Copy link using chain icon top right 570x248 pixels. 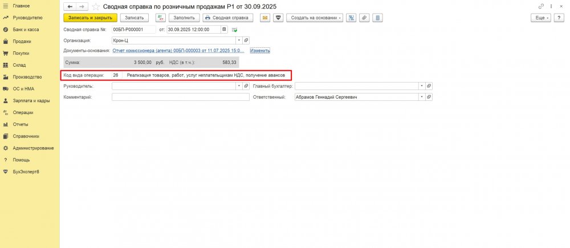pyautogui.click(x=541, y=6)
